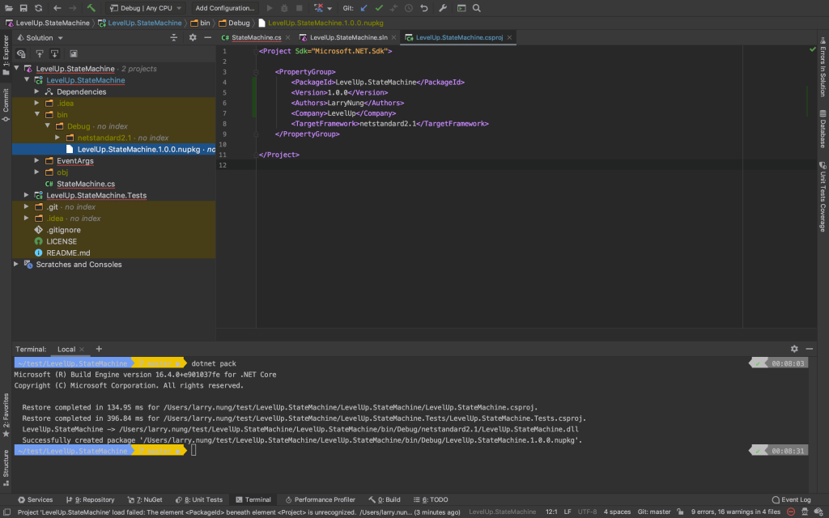Select the LevelUp.StateMachine.csproj tab
This screenshot has height=518, width=829.
click(458, 37)
